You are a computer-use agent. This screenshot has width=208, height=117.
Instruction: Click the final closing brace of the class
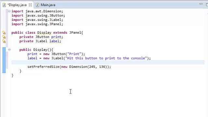tap(12, 75)
